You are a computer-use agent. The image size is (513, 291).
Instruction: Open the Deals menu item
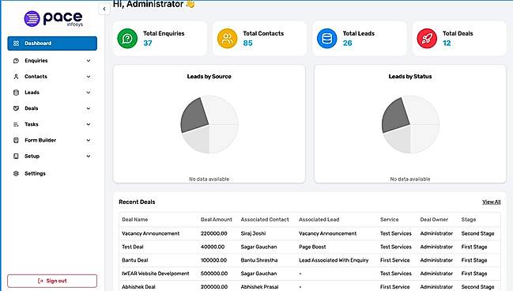coord(52,108)
